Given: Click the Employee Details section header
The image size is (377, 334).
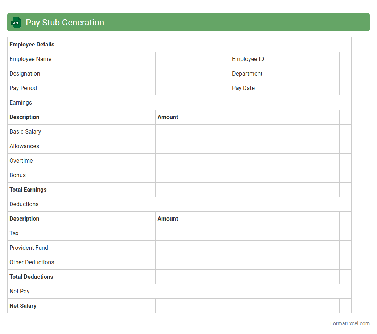Looking at the screenshot, I should coord(32,45).
